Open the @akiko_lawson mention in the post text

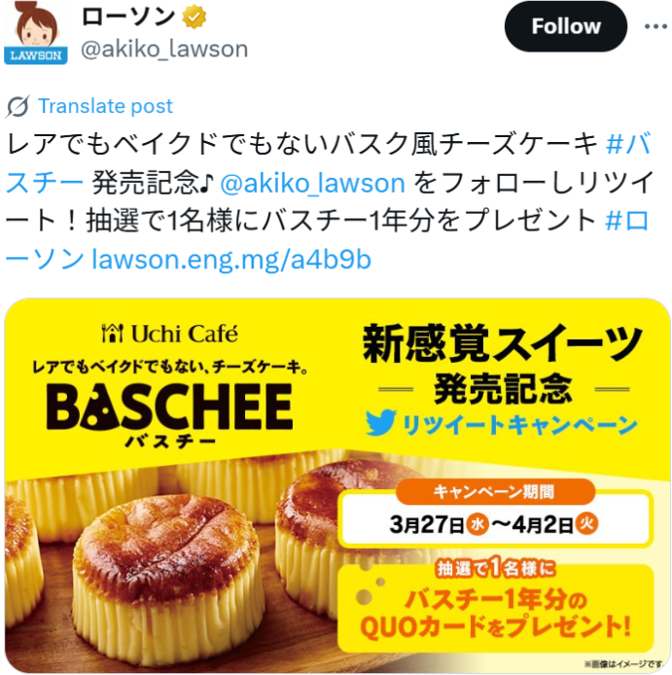coord(313,183)
